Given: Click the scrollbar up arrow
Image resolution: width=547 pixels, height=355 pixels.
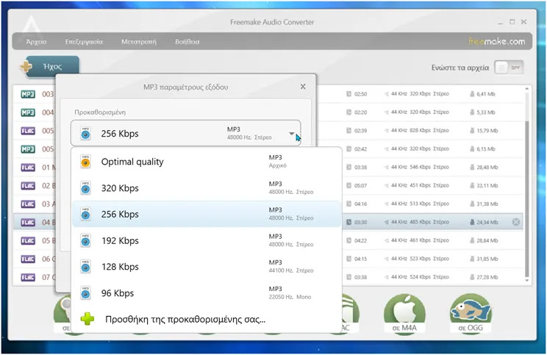Looking at the screenshot, I should pos(526,89).
